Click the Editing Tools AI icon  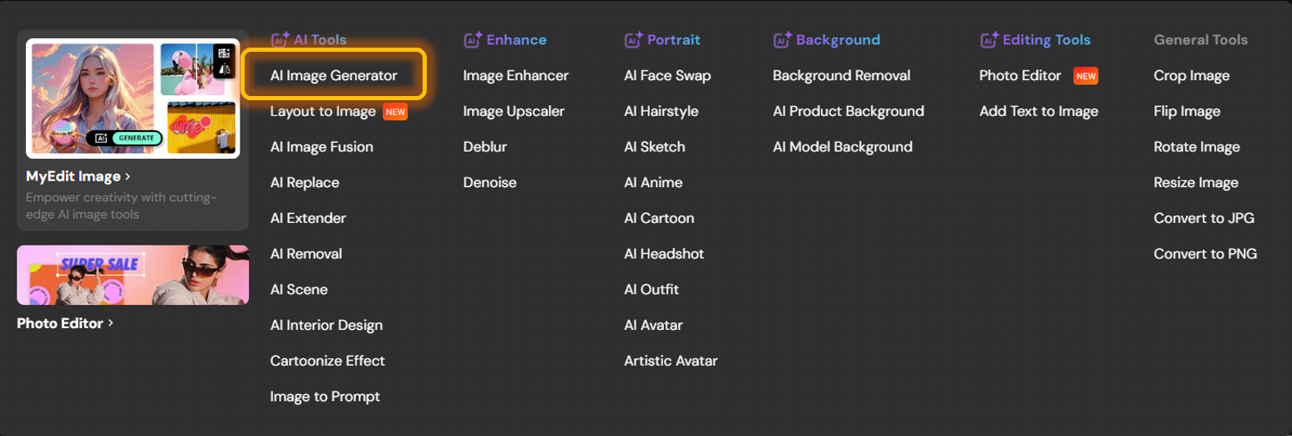click(x=988, y=39)
